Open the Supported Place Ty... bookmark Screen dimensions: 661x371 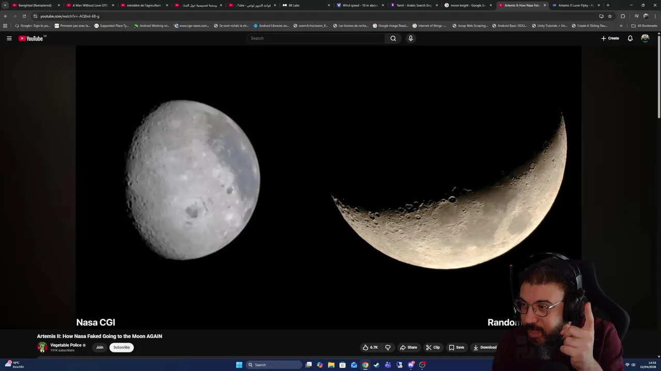coord(111,25)
